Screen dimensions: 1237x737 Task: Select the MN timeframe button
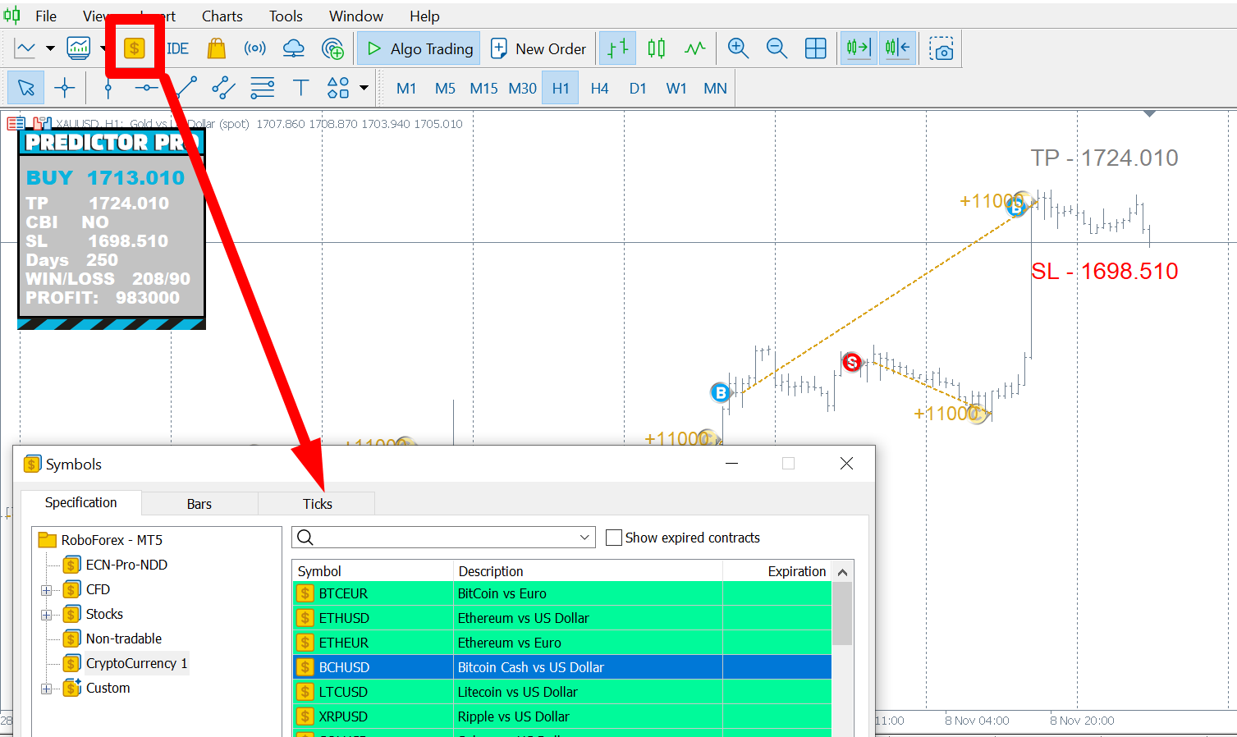click(x=715, y=88)
